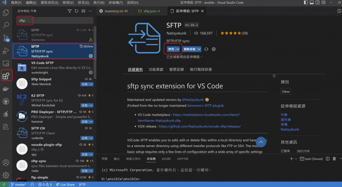
Task: Click scroll-to-top round arrow button
Action: [x=261, y=142]
